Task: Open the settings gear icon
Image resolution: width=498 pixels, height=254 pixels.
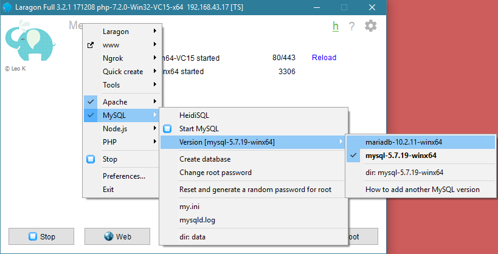Action: (371, 26)
